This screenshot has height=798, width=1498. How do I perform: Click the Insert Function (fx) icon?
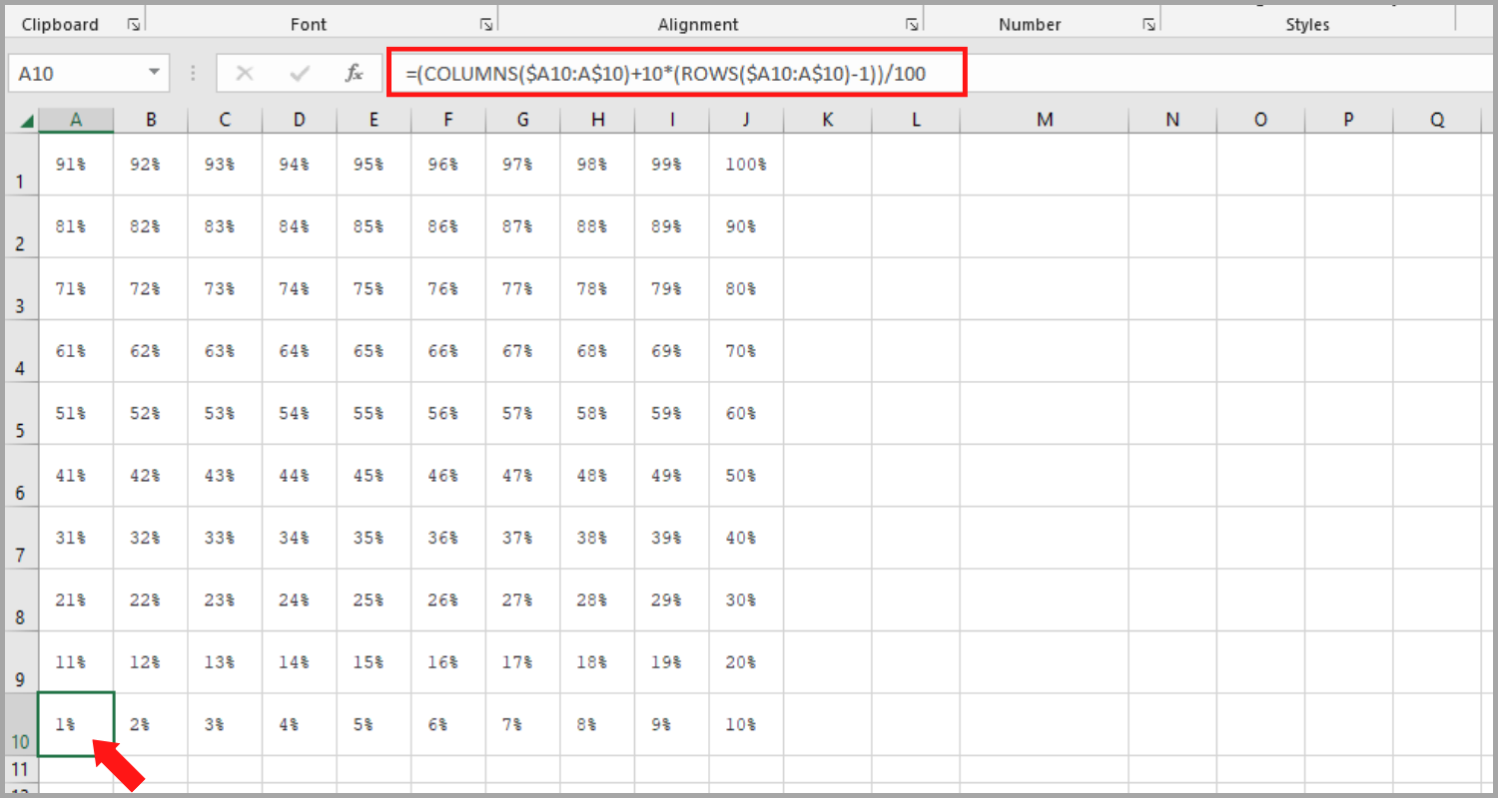coord(355,73)
